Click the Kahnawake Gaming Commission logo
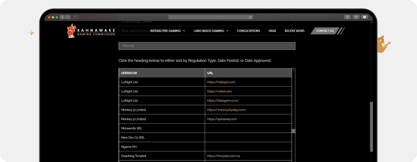The width and height of the screenshot is (417, 162). (91, 31)
